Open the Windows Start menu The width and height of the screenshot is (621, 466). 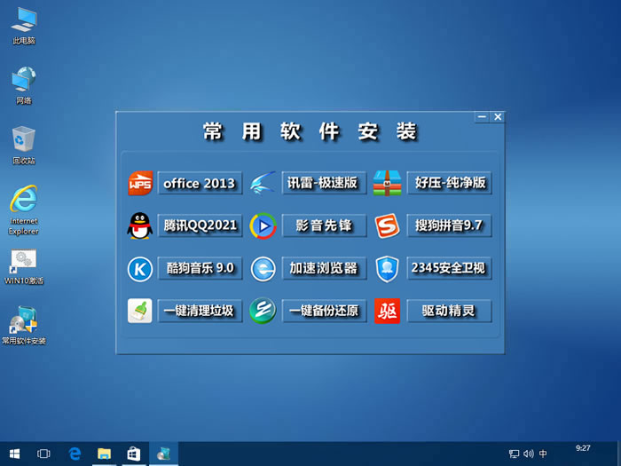tap(15, 454)
